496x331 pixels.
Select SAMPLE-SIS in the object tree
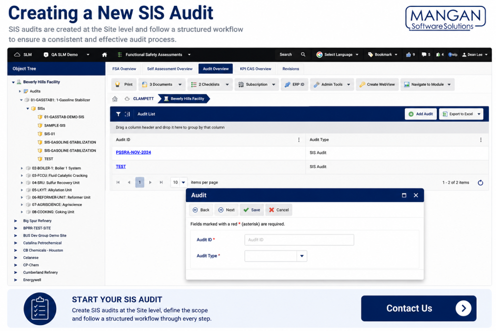click(x=55, y=126)
